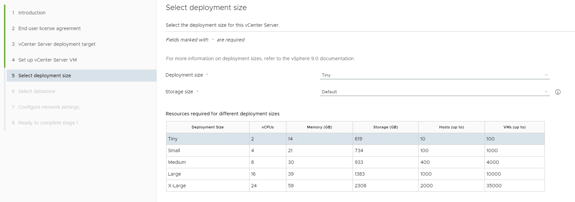
Task: Click the Configure network settings step
Action: (x=49, y=107)
